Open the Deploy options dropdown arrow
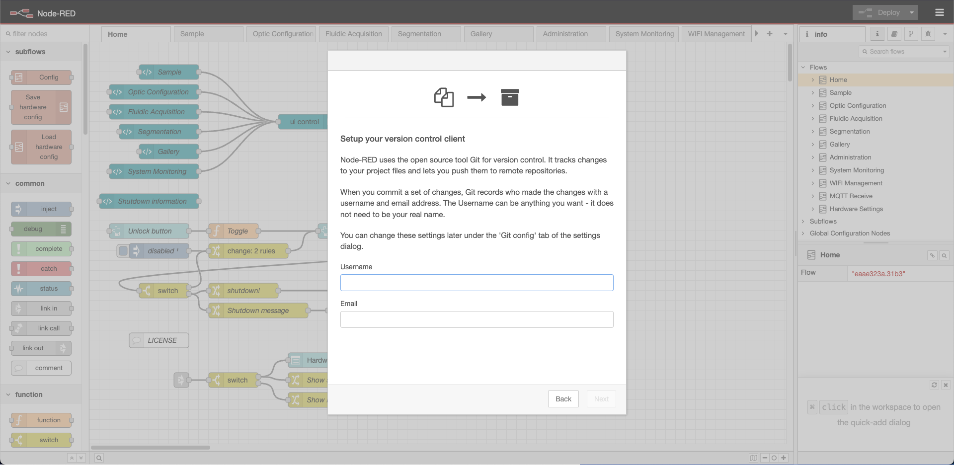Screen dimensions: 954x465 pyautogui.click(x=912, y=12)
